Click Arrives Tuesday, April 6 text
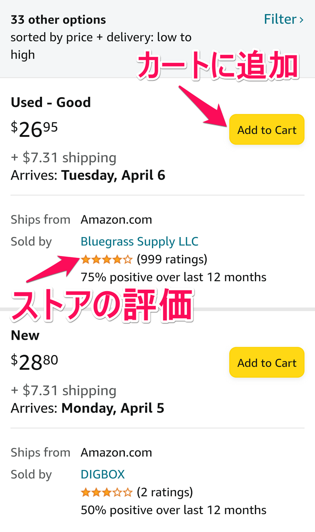This screenshot has width=315, height=532. 88,175
